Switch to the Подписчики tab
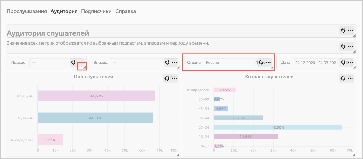The image size is (363, 159). [x=96, y=11]
